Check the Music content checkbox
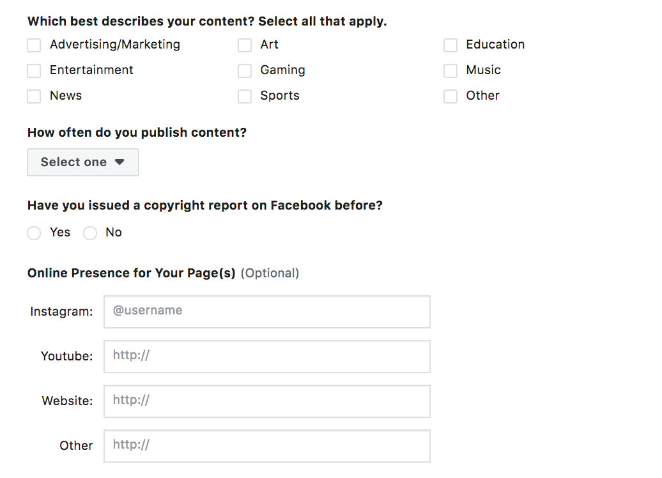This screenshot has height=478, width=662. click(450, 71)
